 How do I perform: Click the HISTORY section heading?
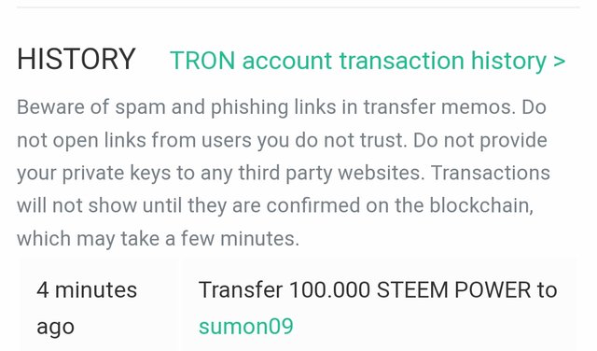76,59
